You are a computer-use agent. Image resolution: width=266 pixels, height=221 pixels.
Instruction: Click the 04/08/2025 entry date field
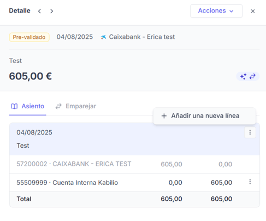pyautogui.click(x=34, y=132)
